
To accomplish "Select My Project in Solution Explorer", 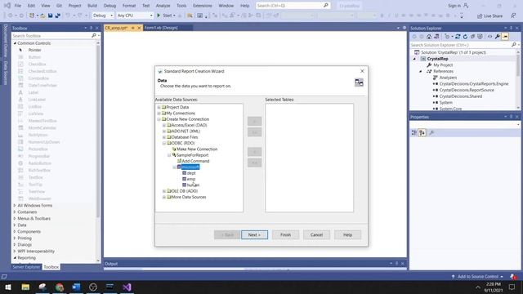I will (443, 65).
